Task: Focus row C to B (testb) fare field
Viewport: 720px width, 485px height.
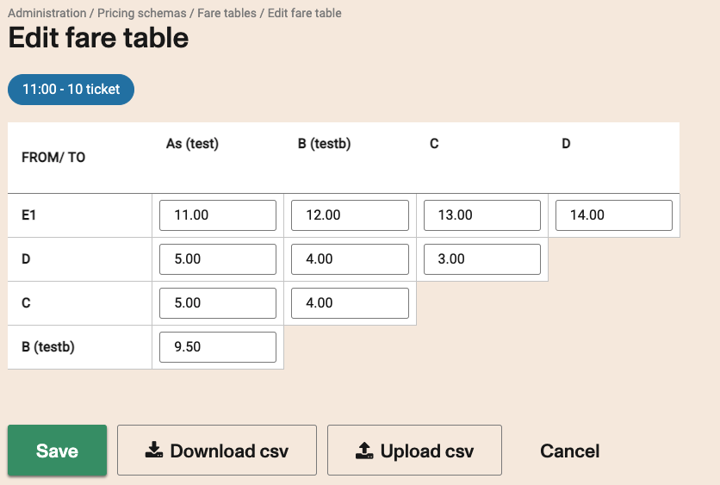Action: pyautogui.click(x=350, y=303)
